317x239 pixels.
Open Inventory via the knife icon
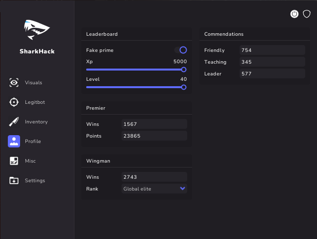point(14,122)
